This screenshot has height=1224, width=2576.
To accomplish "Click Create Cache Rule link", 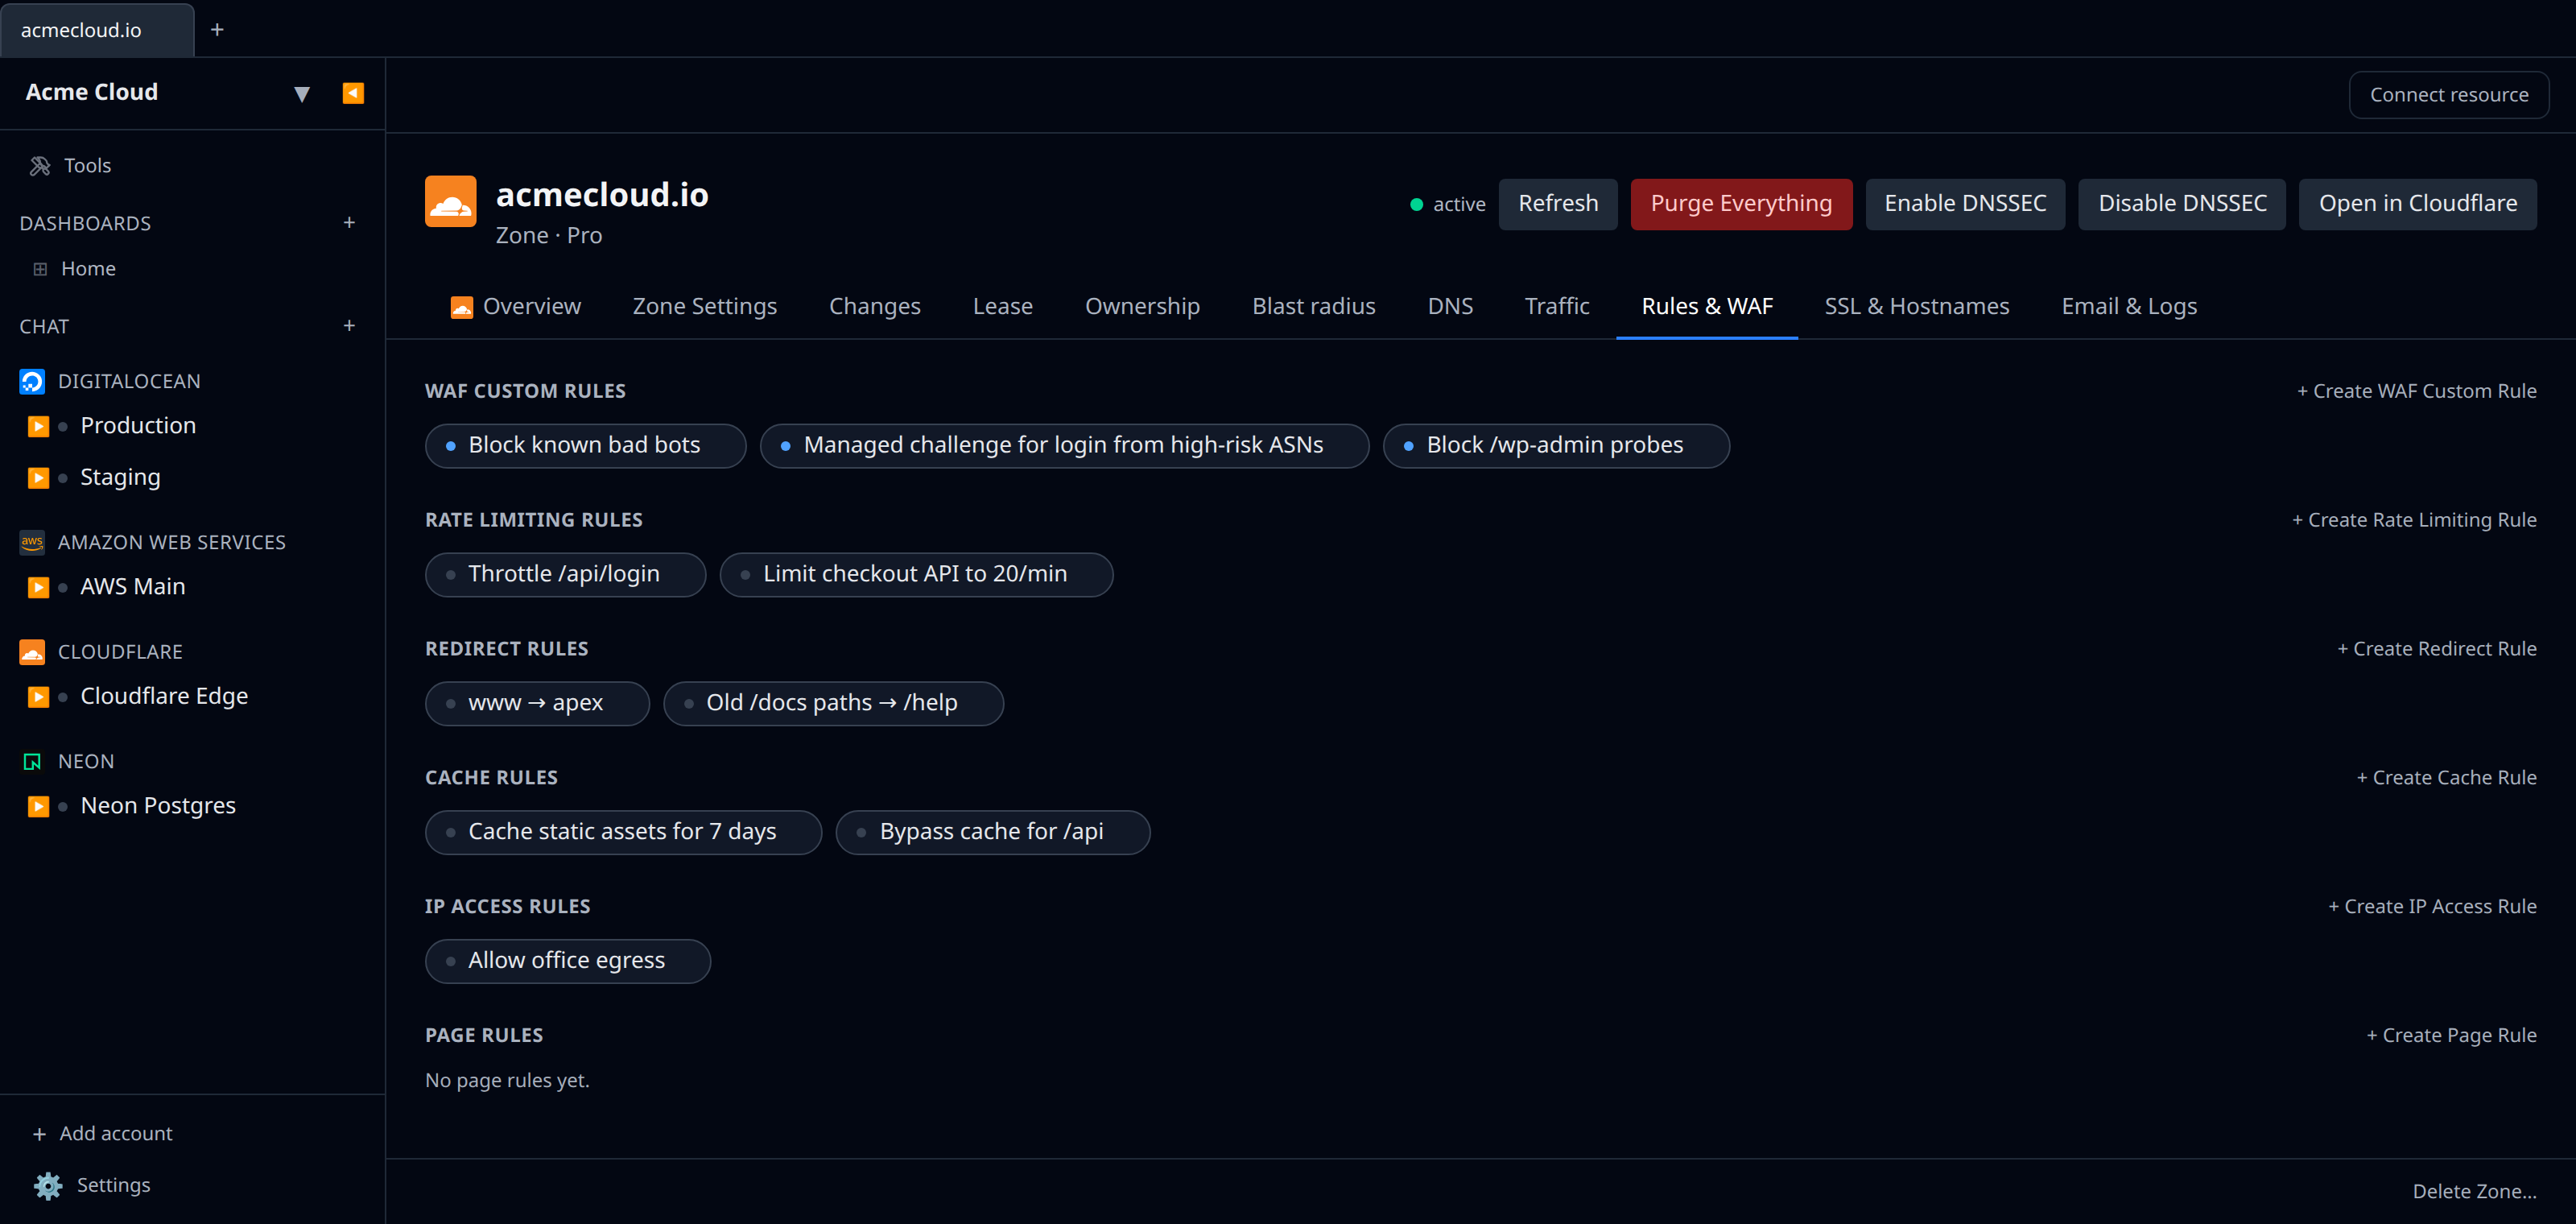I will pyautogui.click(x=2447, y=778).
